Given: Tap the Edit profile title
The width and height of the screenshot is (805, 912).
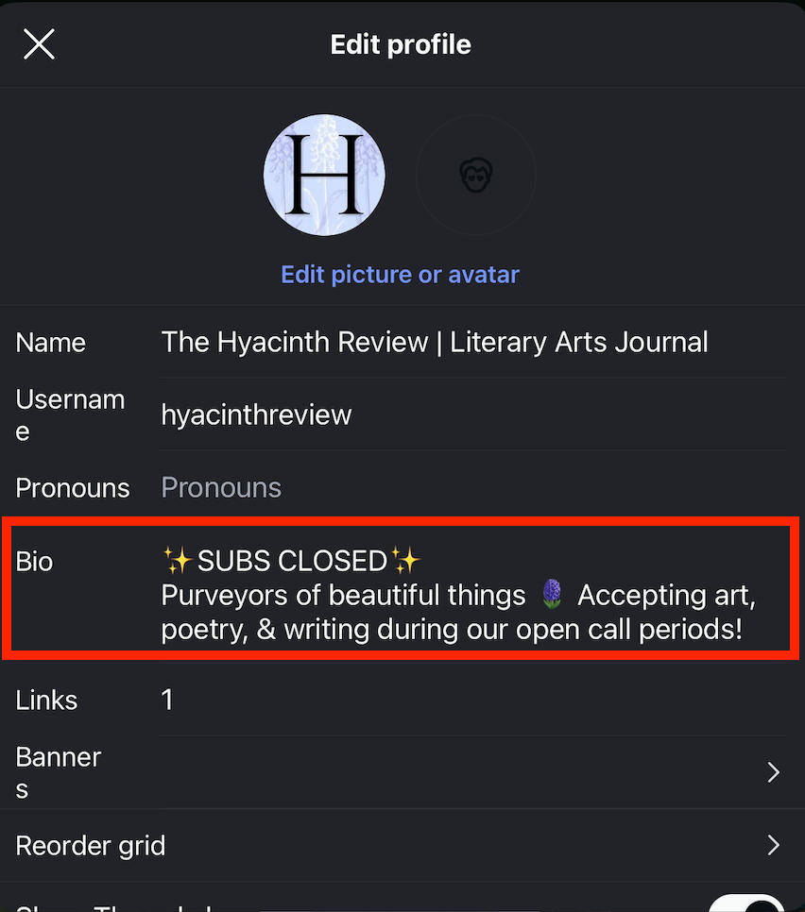Looking at the screenshot, I should click(401, 44).
